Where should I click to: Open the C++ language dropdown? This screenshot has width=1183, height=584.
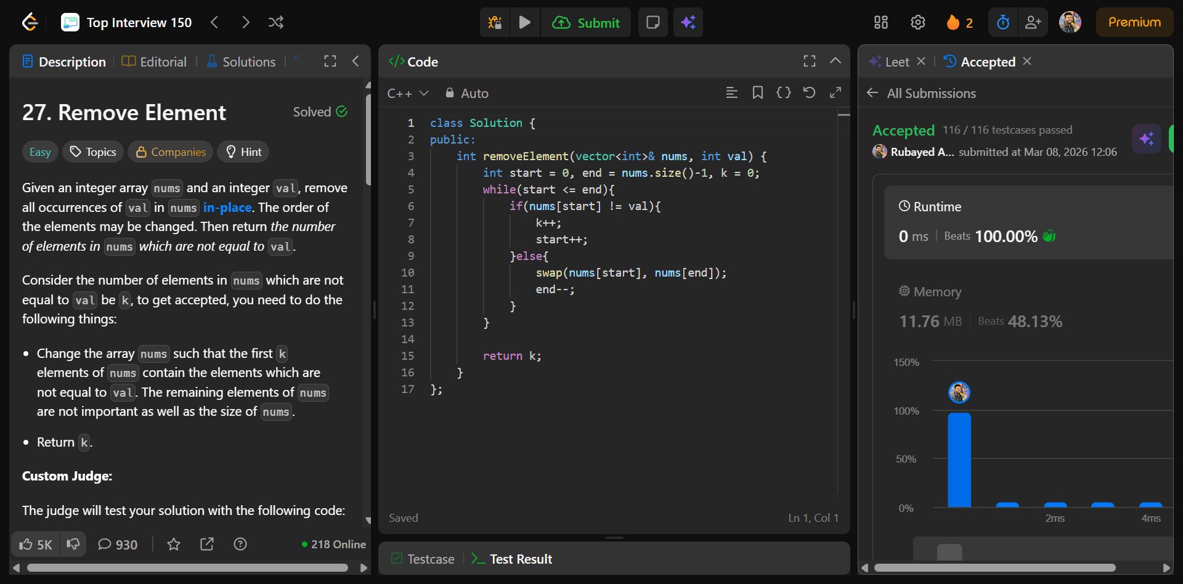coord(407,94)
